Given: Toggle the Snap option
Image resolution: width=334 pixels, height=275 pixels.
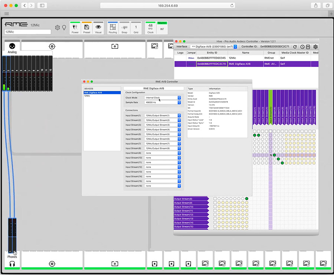Looking at the screenshot, I should pos(124,27).
